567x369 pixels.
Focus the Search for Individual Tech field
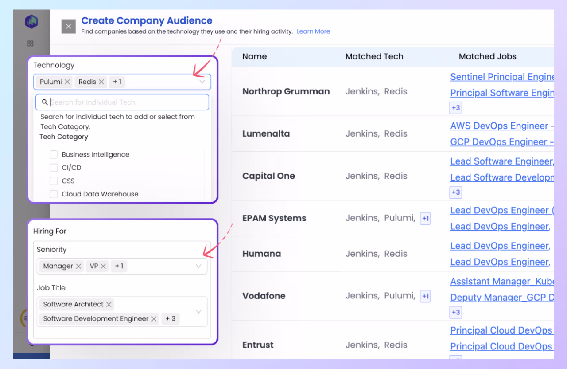(x=122, y=102)
